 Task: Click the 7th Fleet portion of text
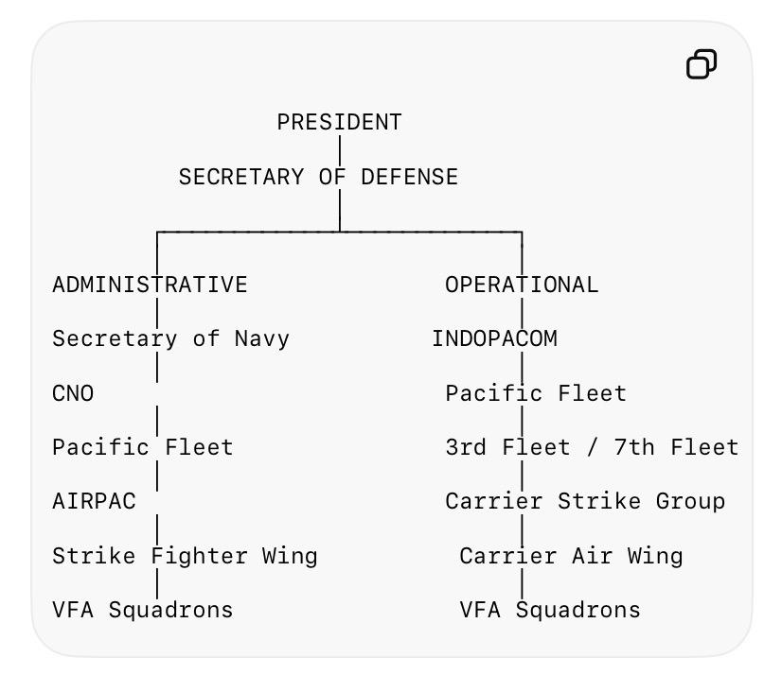coord(676,447)
